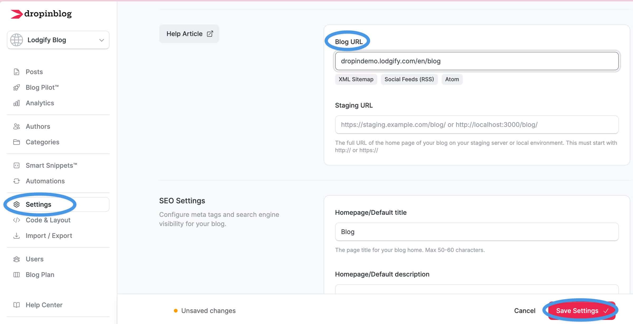Click the Import / Export download icon
Viewport: 633px width, 324px height.
click(x=16, y=236)
